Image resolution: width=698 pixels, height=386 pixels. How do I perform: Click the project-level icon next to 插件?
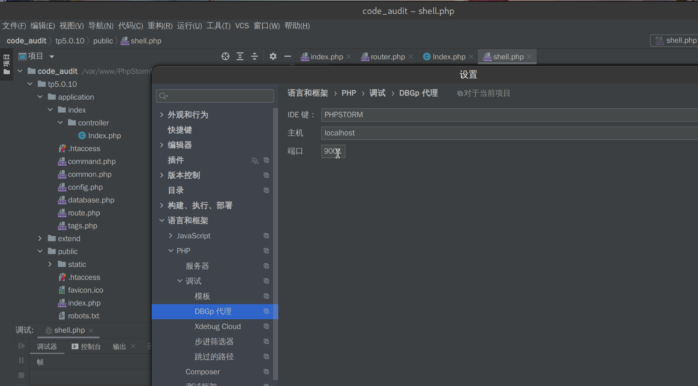tap(266, 160)
